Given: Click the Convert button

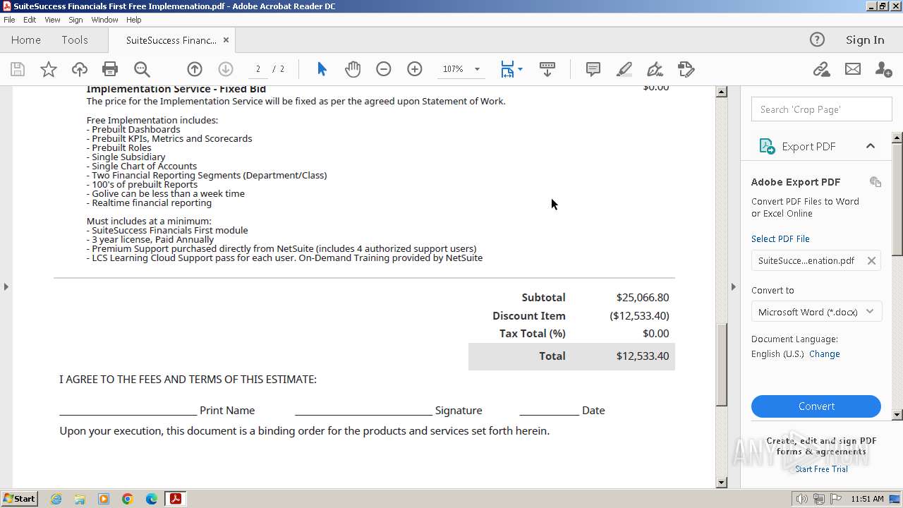Looking at the screenshot, I should click(x=816, y=406).
